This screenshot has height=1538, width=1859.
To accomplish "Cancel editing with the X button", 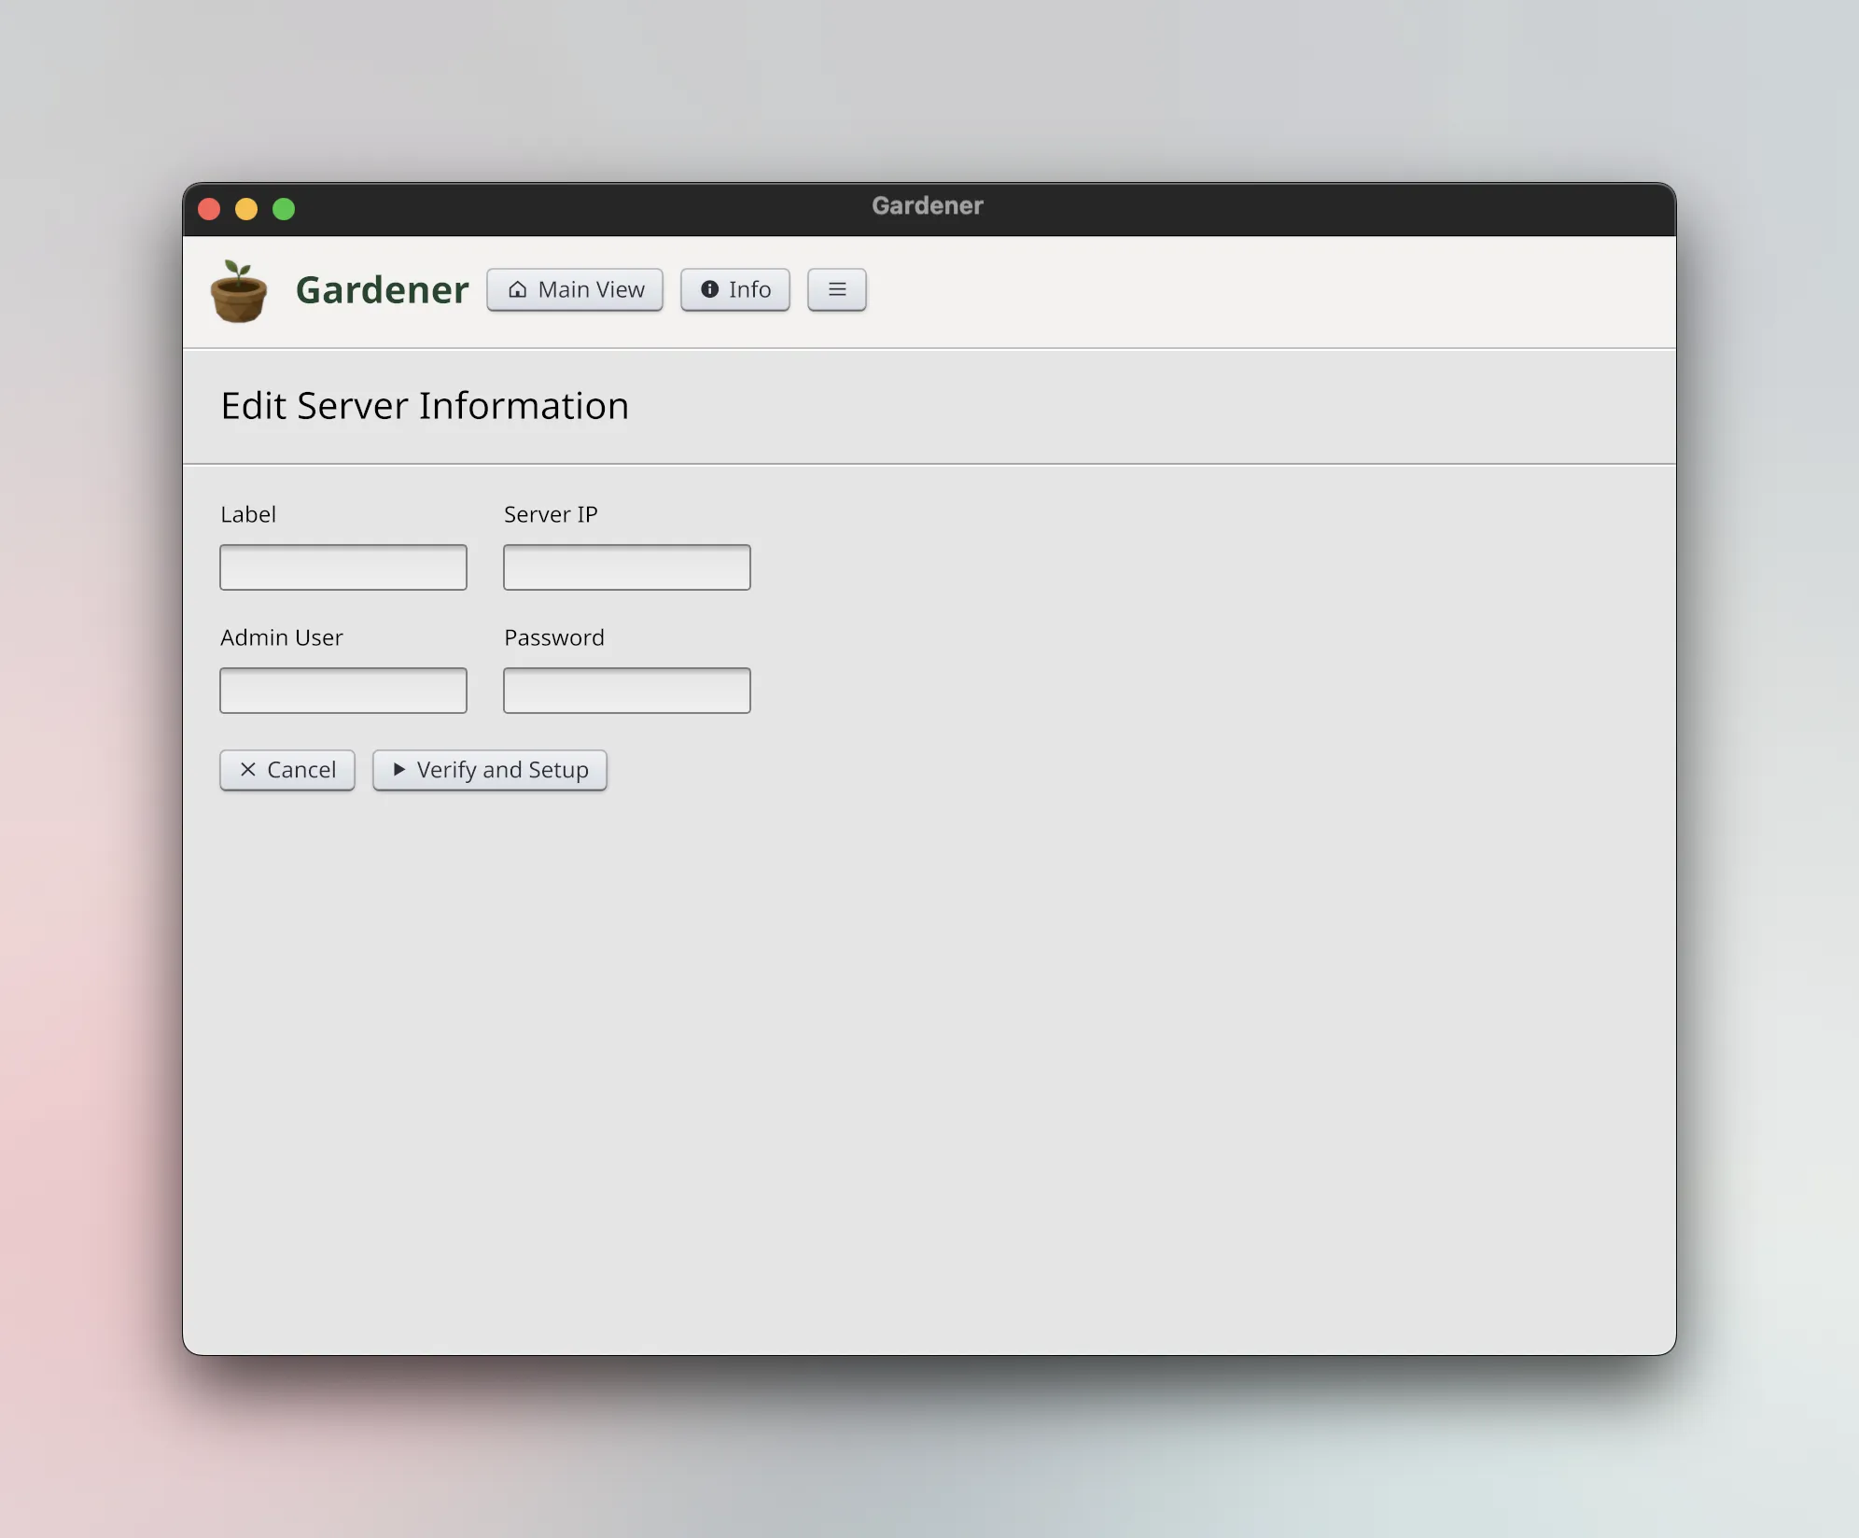I will click(x=287, y=770).
